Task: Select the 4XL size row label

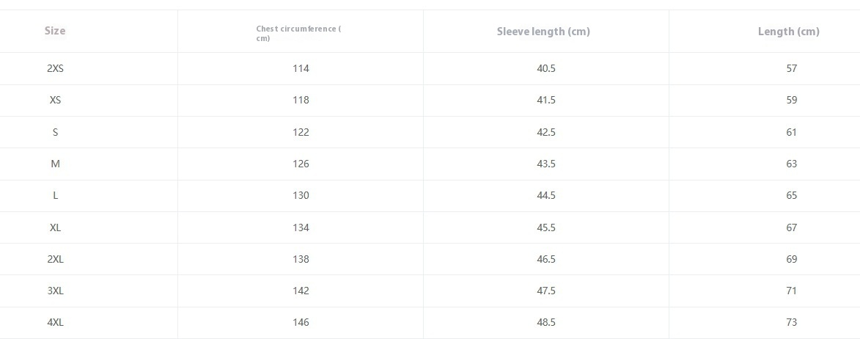Action: tap(55, 322)
